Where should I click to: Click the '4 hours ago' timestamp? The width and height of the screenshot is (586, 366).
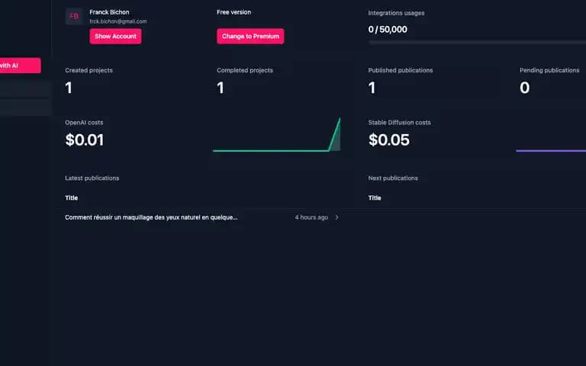311,217
